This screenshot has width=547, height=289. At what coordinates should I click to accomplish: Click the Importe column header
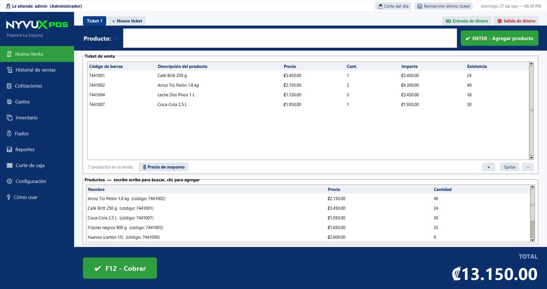click(409, 66)
